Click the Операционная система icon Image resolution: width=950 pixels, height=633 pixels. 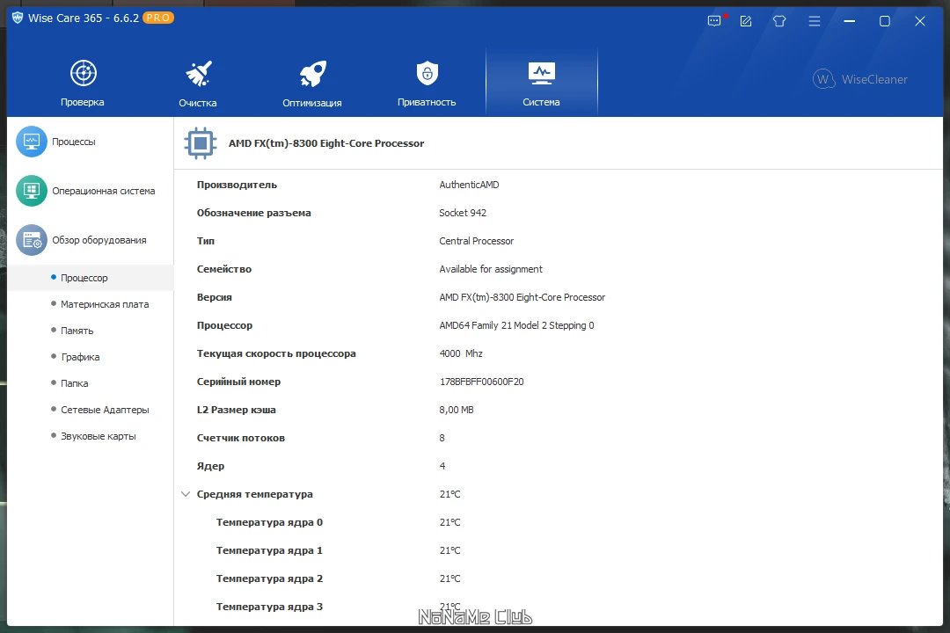point(32,191)
